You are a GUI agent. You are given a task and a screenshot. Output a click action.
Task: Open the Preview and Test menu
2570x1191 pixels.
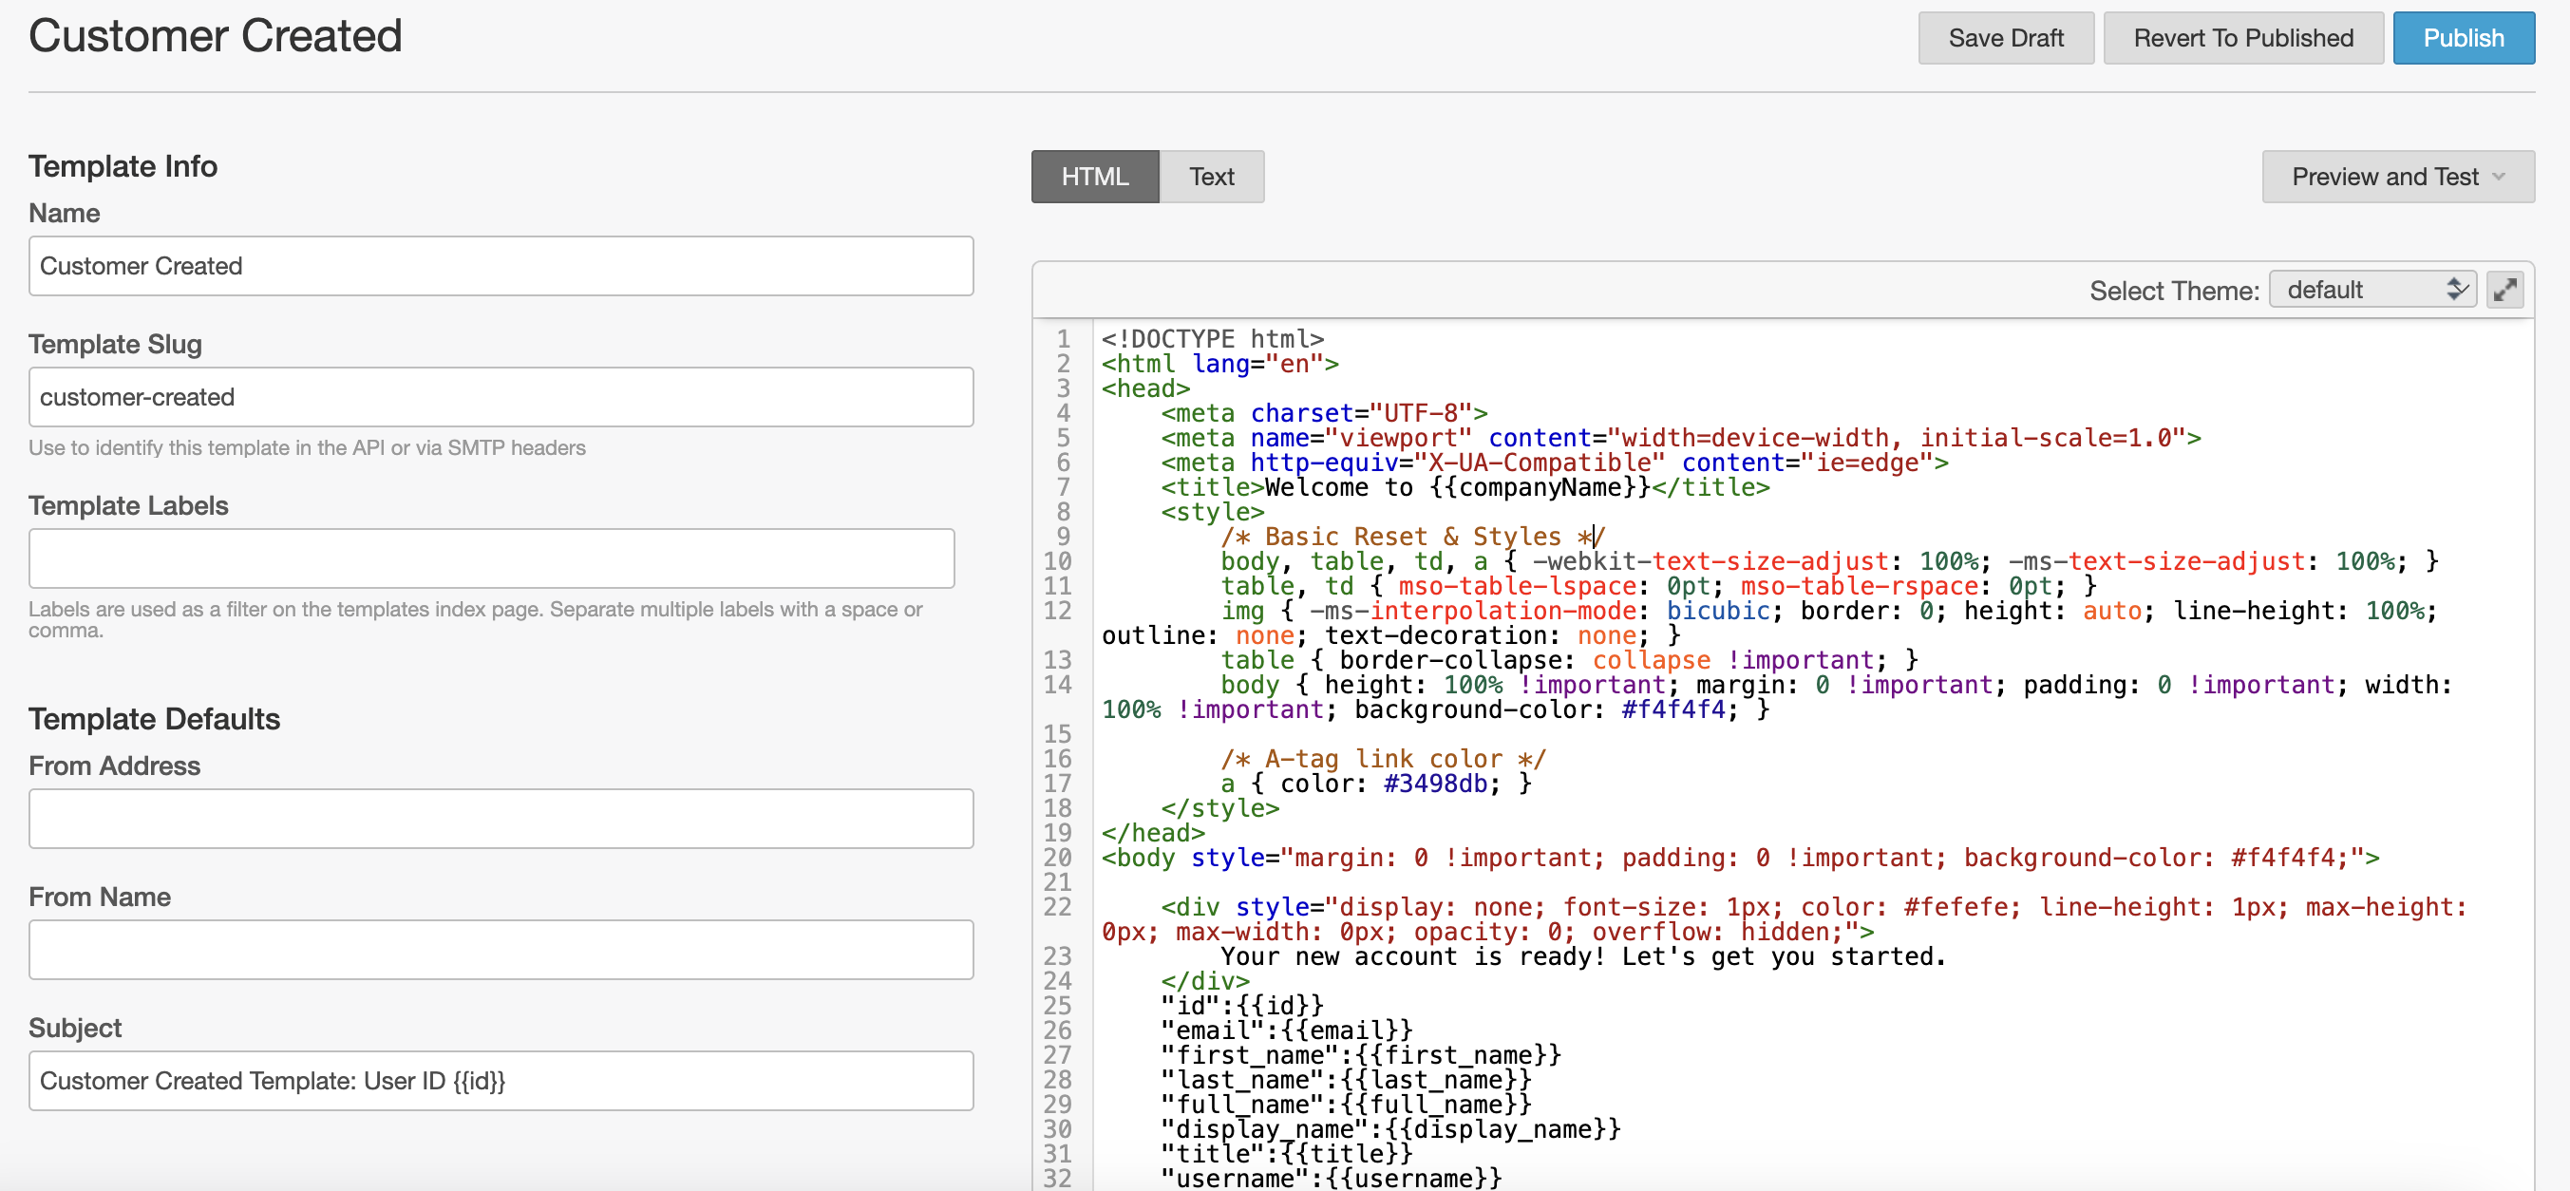click(x=2397, y=177)
